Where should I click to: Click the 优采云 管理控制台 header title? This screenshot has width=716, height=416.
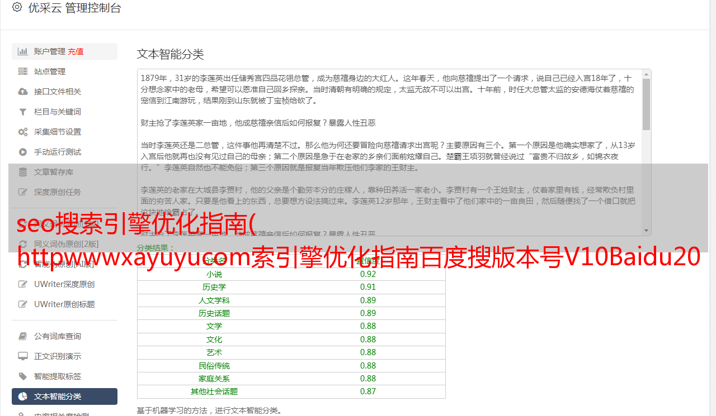74,8
